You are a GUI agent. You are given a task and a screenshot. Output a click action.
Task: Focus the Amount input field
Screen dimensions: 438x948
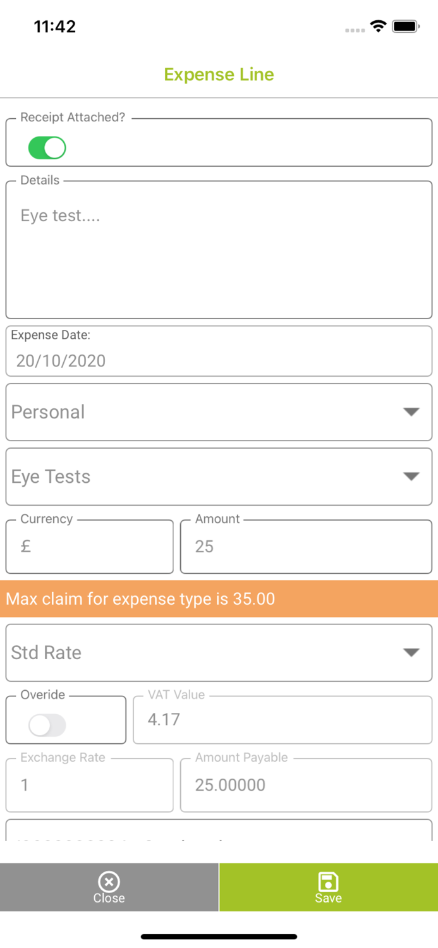[306, 547]
